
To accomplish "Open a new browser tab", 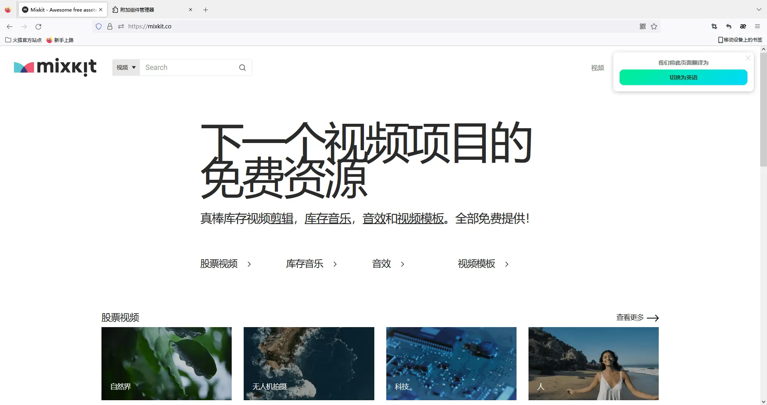I will click(x=206, y=10).
